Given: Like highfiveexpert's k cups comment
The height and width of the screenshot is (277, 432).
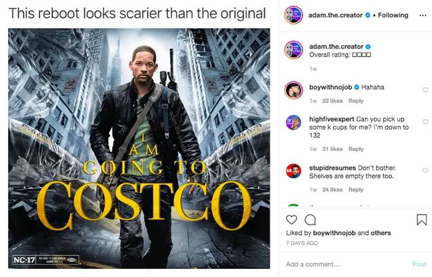Looking at the screenshot, I should [425, 122].
